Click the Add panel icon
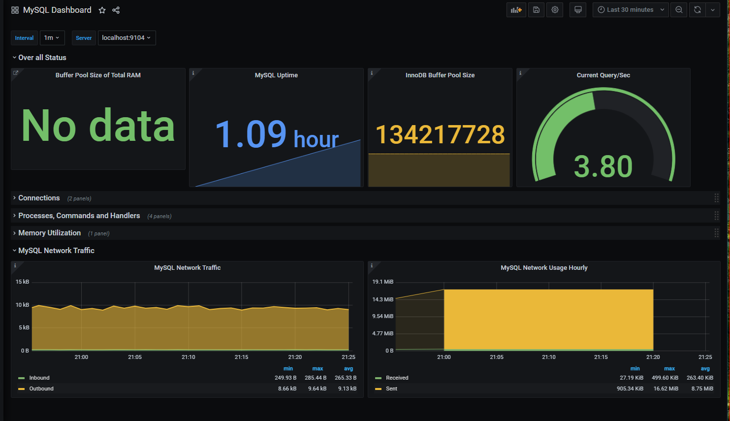 [516, 10]
